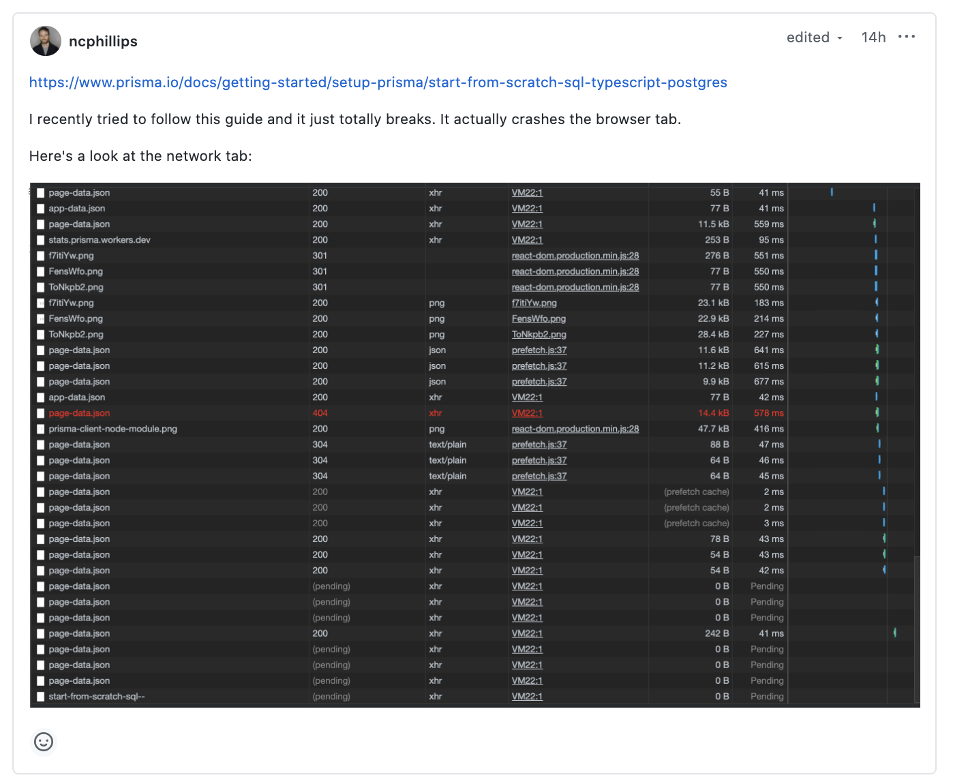The width and height of the screenshot is (953, 784).
Task: Click the 641 ms time cell
Action: tap(769, 350)
